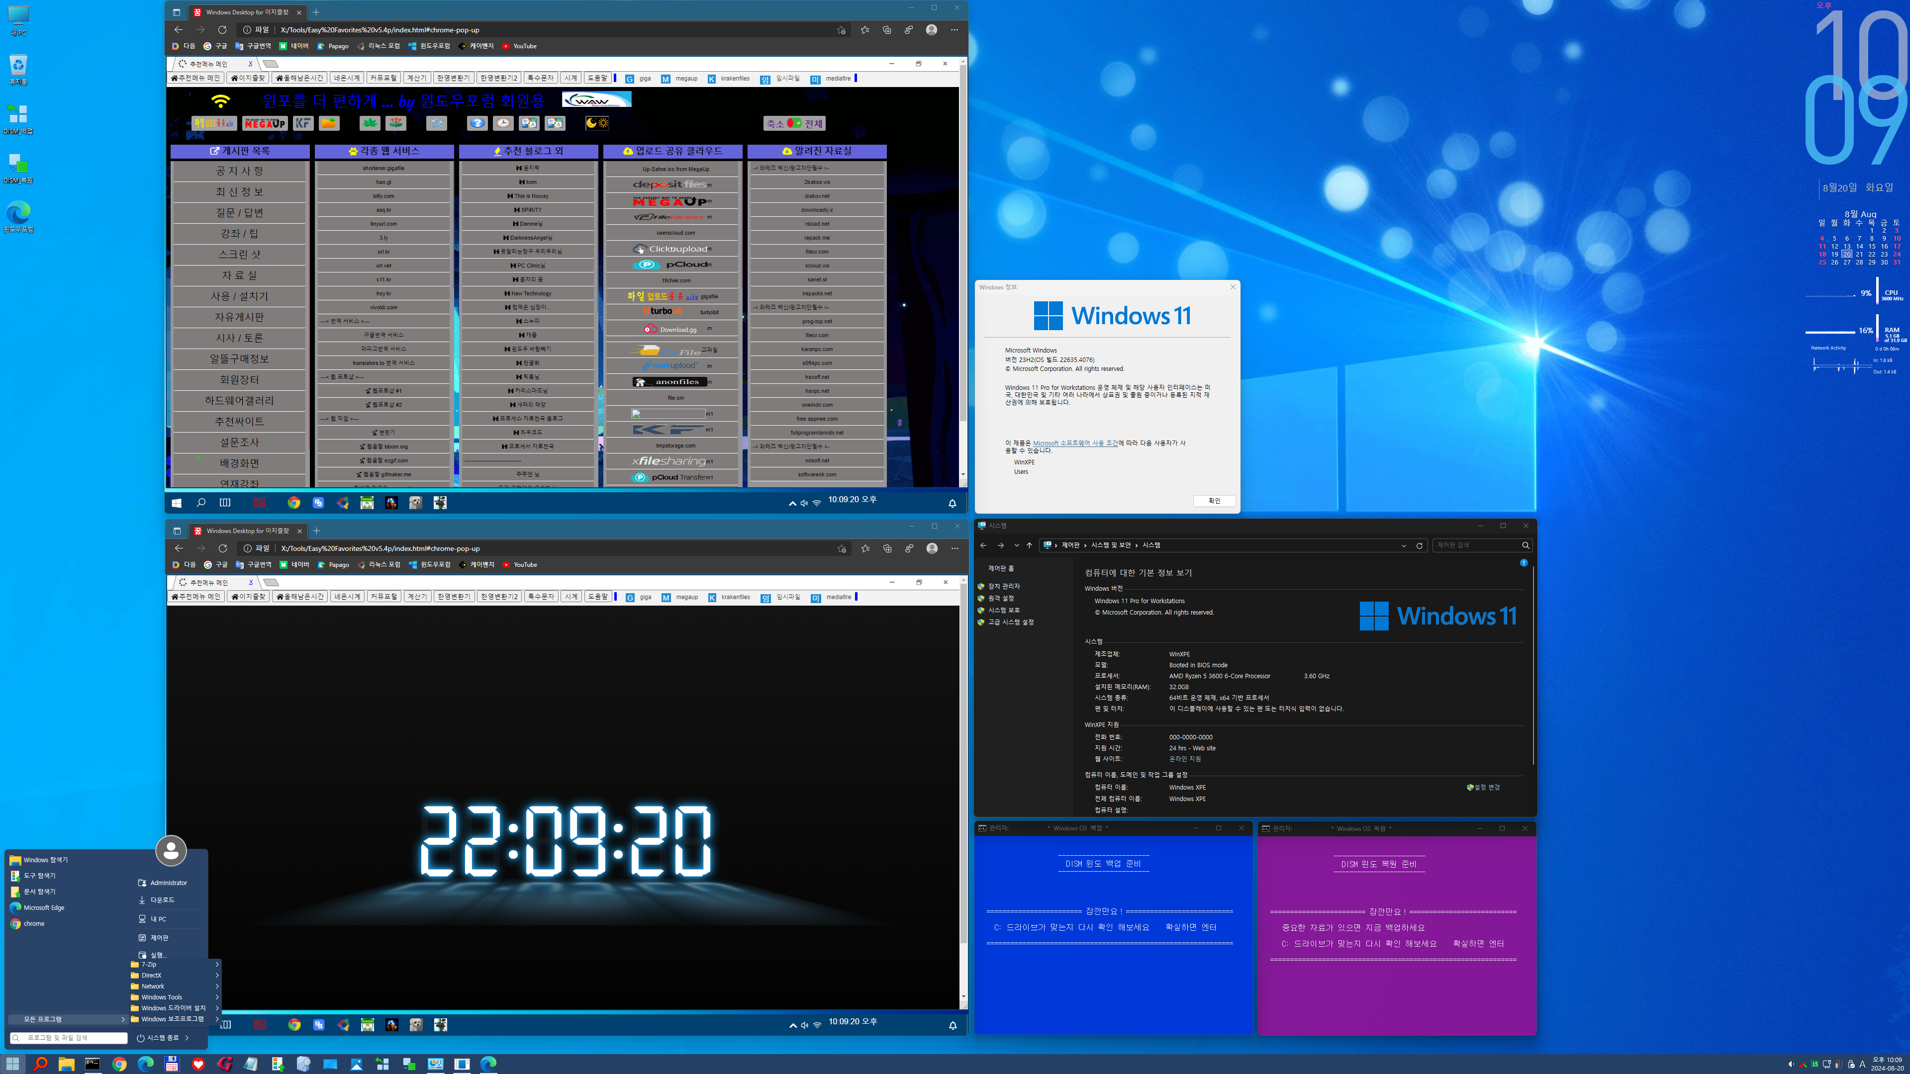Image resolution: width=1910 pixels, height=1074 pixels.
Task: Click 확인 in the Windows 정보 dialog
Action: tap(1214, 501)
